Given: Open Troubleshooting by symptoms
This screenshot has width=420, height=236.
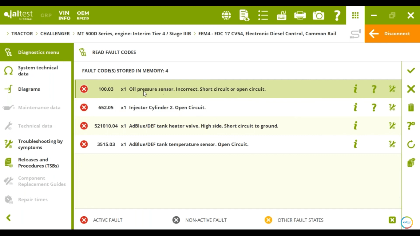Looking at the screenshot, I should pos(40,144).
